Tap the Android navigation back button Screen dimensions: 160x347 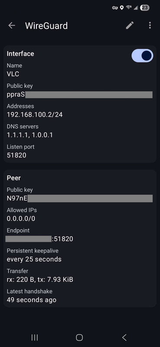(x=124, y=337)
